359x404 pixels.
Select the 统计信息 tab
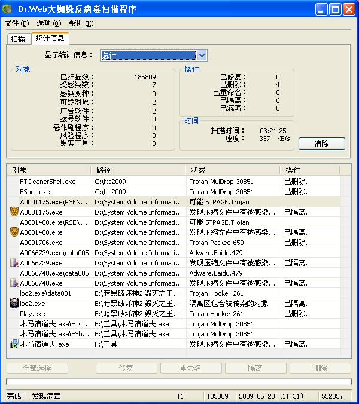tap(50, 38)
